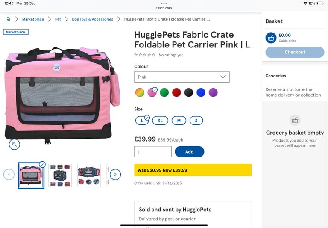Navigate to Pet breadcrumb category
Image resolution: width=328 pixels, height=228 pixels.
[58, 19]
